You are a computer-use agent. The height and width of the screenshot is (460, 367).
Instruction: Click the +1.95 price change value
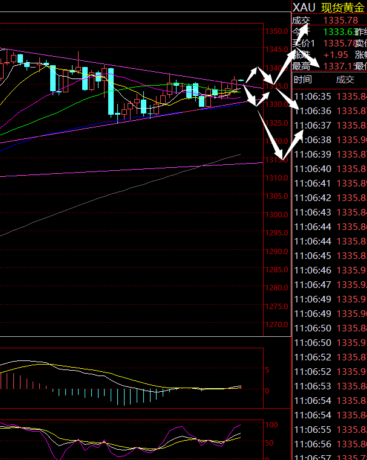(x=336, y=55)
